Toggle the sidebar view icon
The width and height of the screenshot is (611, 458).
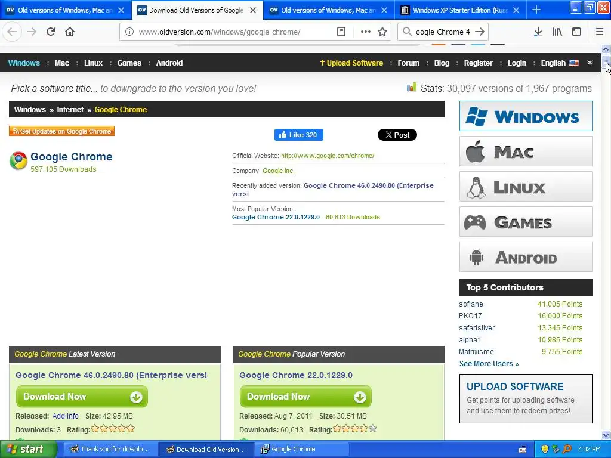click(x=576, y=32)
